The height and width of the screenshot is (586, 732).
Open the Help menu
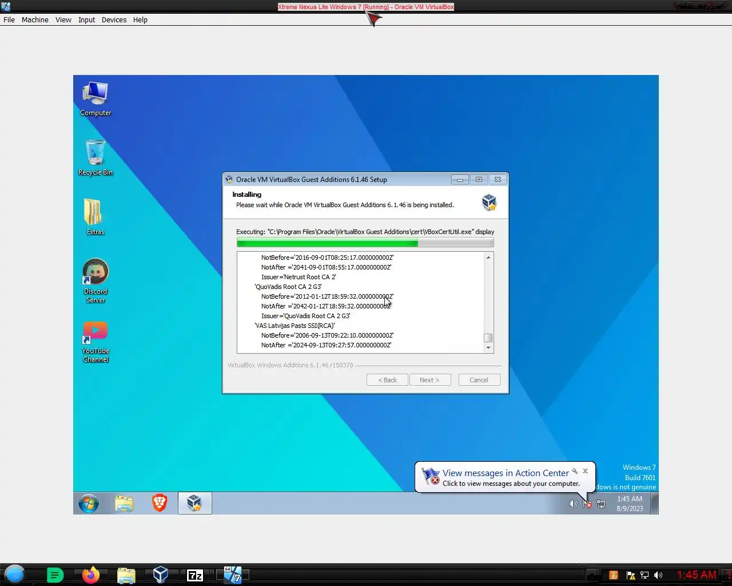coord(140,19)
